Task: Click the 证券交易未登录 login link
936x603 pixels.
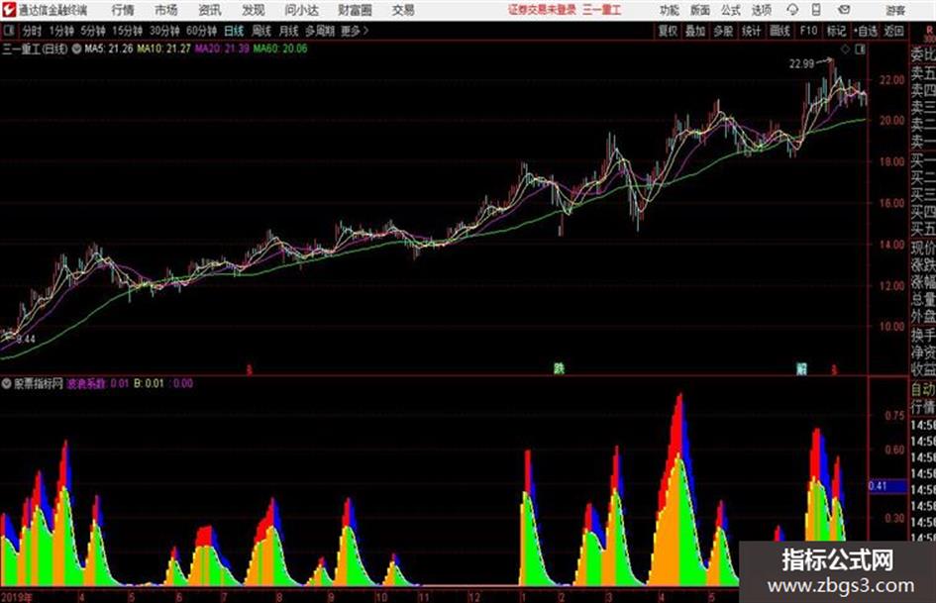Action: point(542,10)
